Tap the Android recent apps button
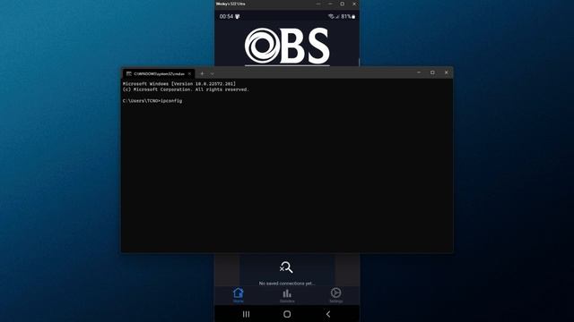The width and height of the screenshot is (574, 322). [246, 314]
